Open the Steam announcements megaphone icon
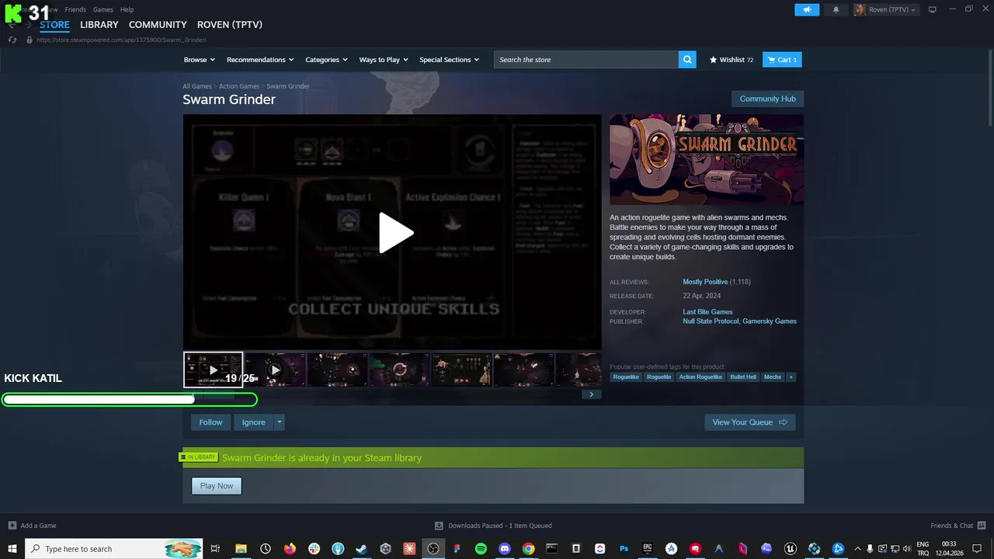Viewport: 994px width, 559px height. (807, 10)
